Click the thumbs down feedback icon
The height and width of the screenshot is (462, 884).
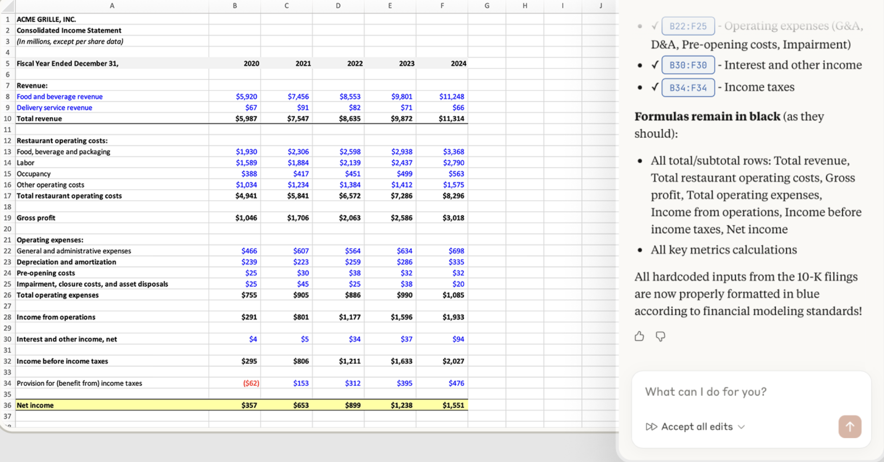660,336
